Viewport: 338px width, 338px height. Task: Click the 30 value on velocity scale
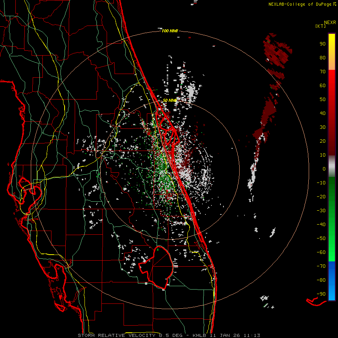(x=323, y=127)
